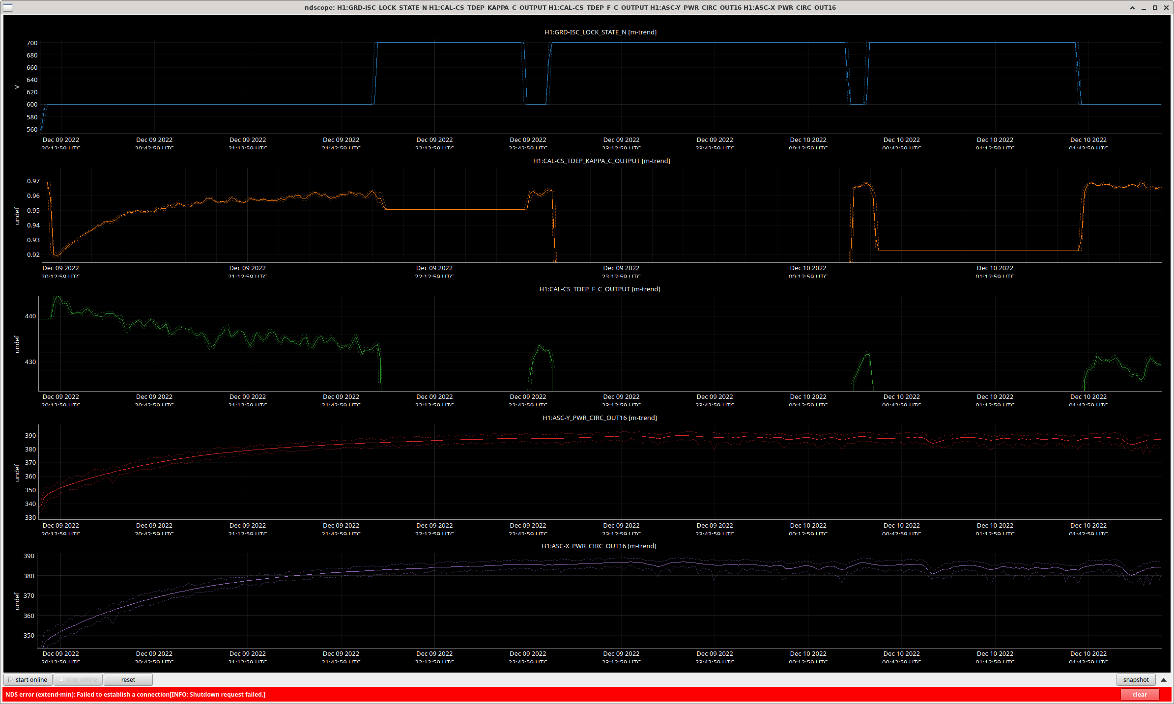The height and width of the screenshot is (704, 1174).
Task: Expand the control bar arrow beside snapshot
Action: (1163, 680)
